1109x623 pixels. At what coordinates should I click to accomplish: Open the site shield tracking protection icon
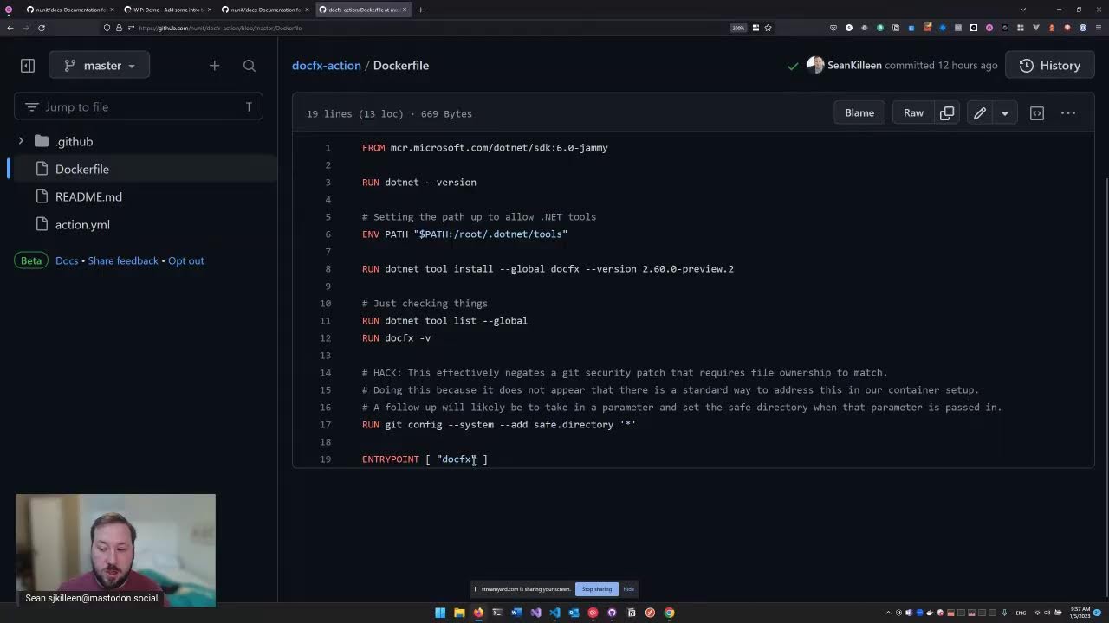[x=107, y=28]
